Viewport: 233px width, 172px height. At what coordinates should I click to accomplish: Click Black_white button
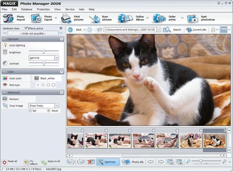47,78
